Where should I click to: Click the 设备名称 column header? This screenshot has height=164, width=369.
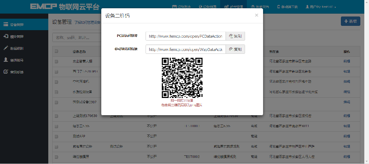(79, 52)
